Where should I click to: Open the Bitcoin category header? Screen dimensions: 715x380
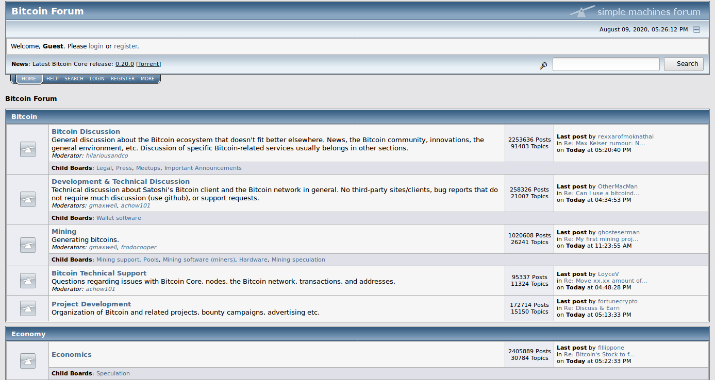pyautogui.click(x=24, y=117)
